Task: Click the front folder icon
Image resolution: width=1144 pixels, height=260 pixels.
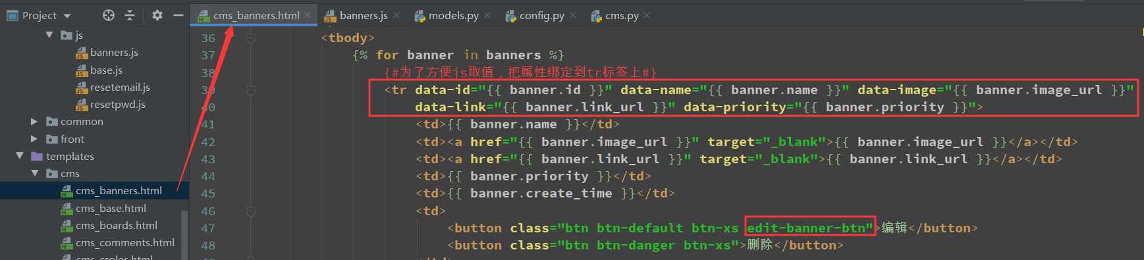Action: point(52,139)
